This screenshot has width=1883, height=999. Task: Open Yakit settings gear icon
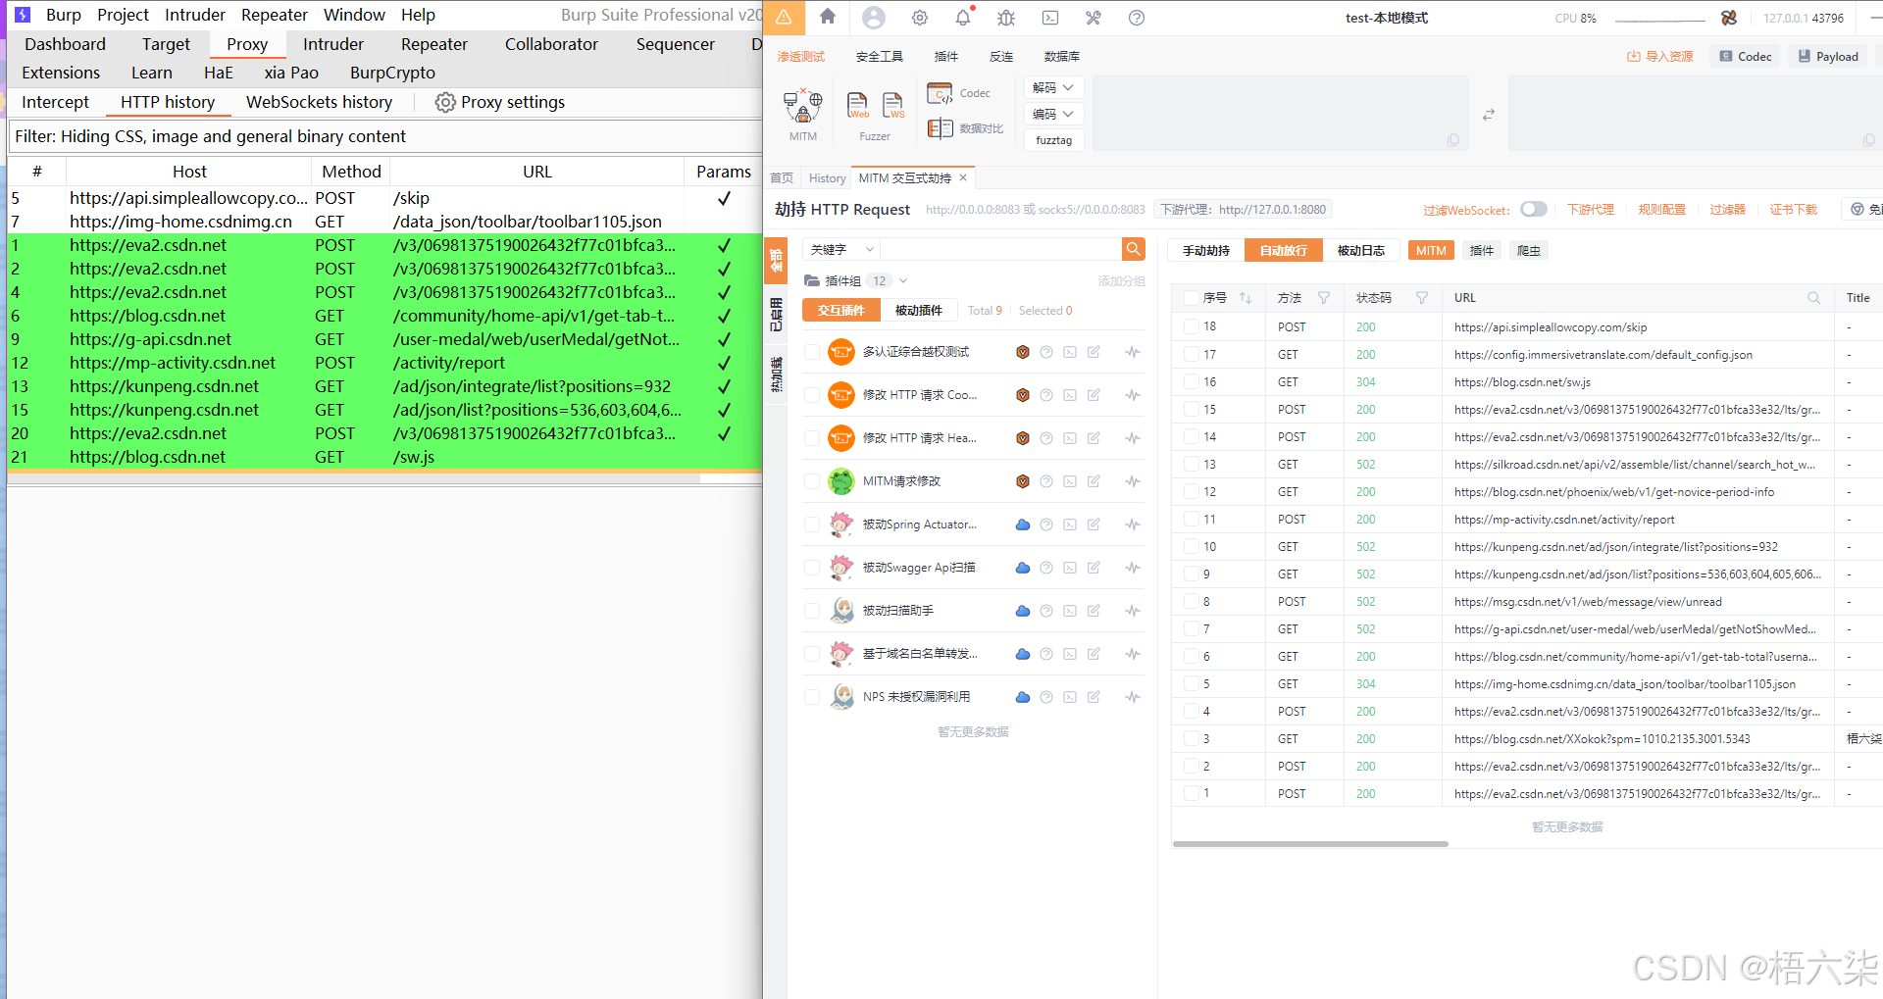pyautogui.click(x=920, y=18)
